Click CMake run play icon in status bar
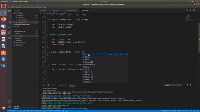The image size is (200, 112). click(x=69, y=111)
